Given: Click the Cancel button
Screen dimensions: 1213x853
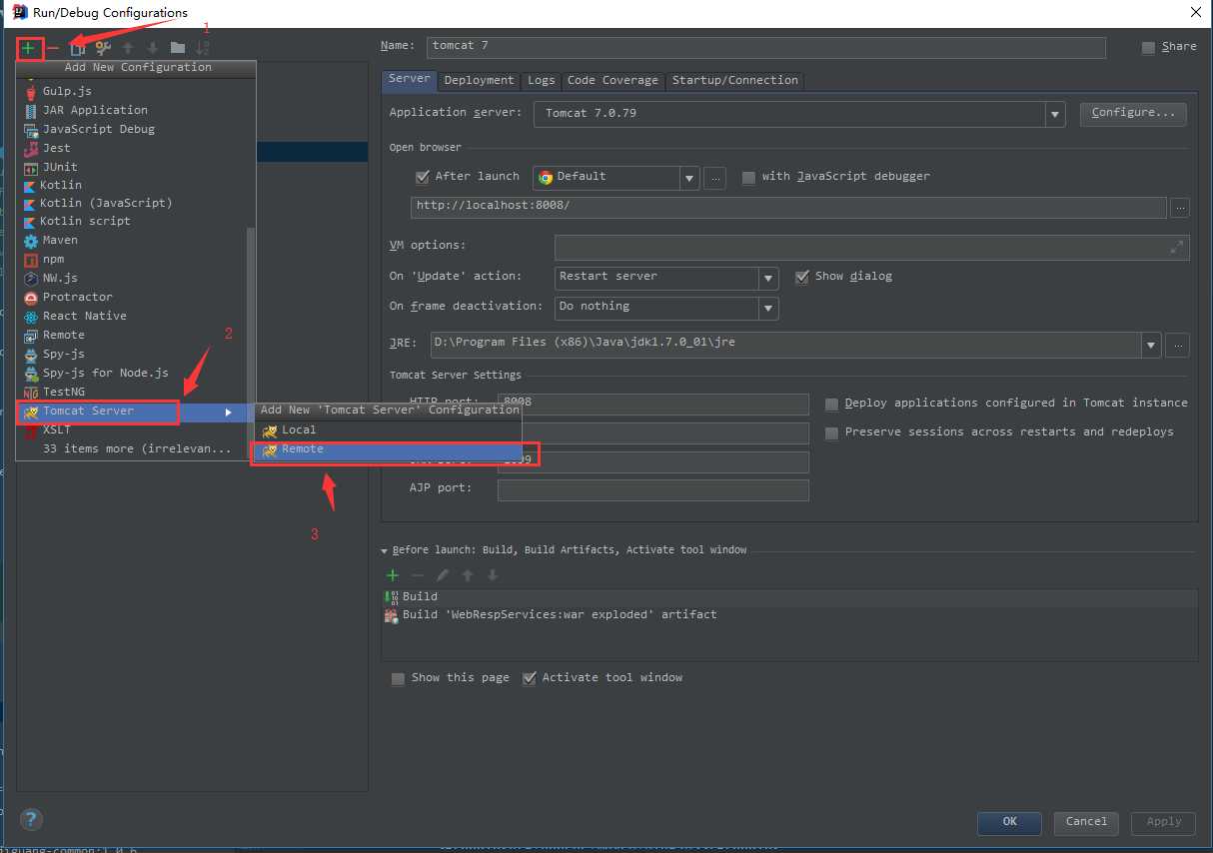Looking at the screenshot, I should point(1086,822).
